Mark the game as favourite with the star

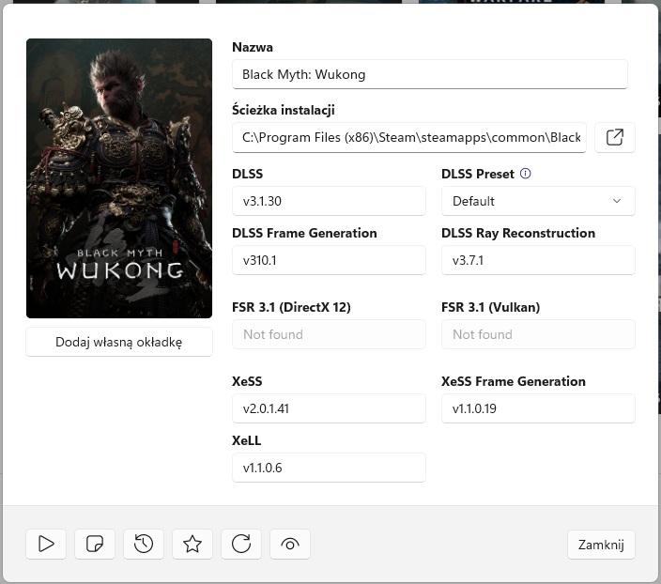pyautogui.click(x=192, y=544)
